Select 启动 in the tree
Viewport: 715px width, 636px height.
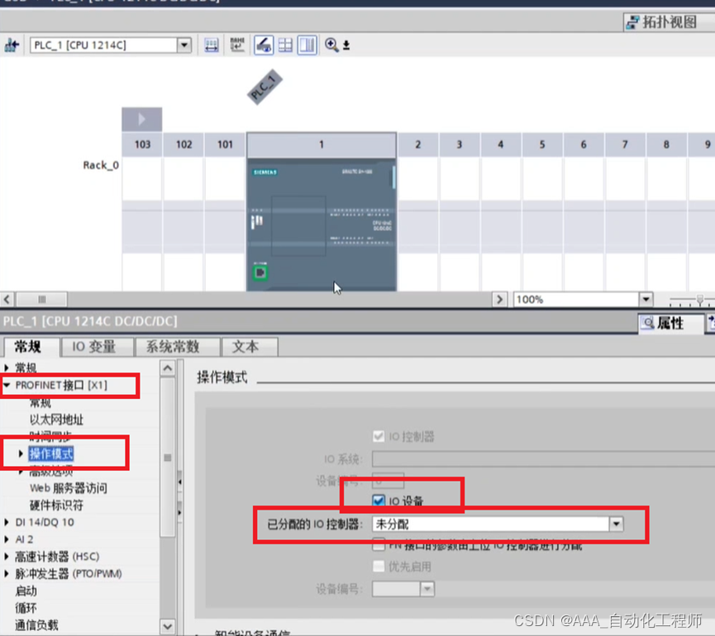coord(26,591)
